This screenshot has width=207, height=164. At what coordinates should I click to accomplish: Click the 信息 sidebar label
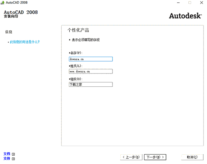9,32
